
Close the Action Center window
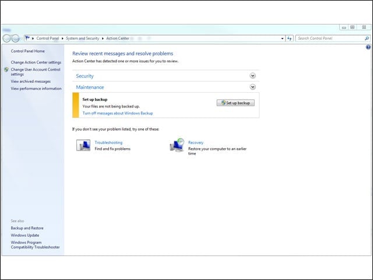point(364,27)
